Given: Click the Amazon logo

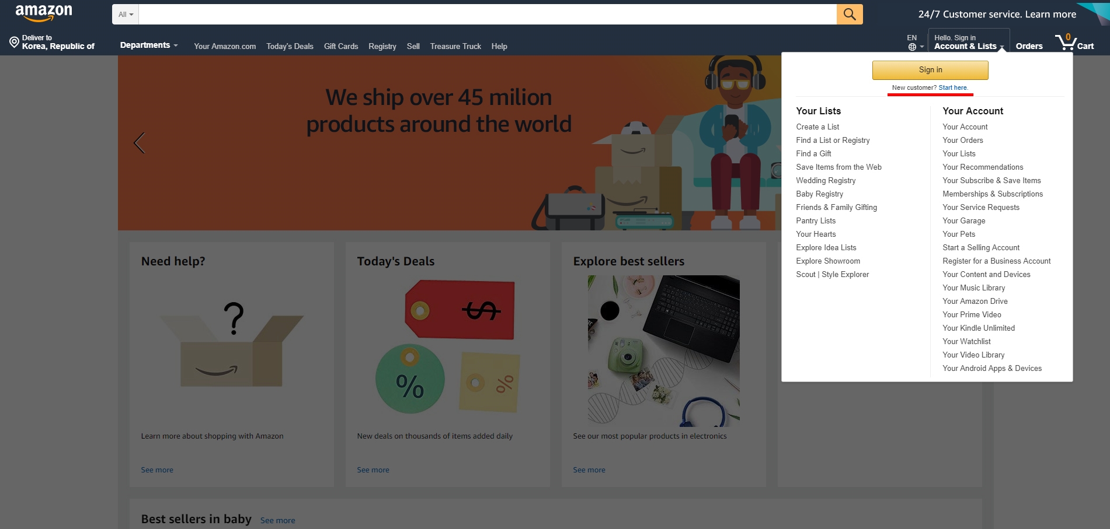Looking at the screenshot, I should (44, 13).
